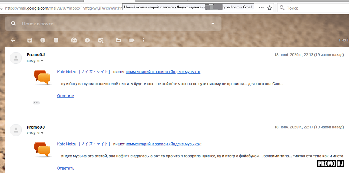Bookmark this page with the star icon
Viewport: 349px width, 173px height.
pos(270,8)
